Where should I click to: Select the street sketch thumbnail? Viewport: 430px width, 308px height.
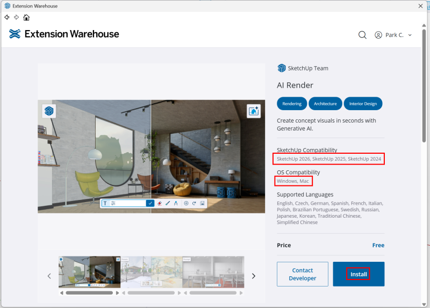pos(152,272)
